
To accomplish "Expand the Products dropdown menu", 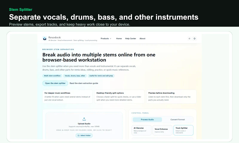I will (106, 39).
